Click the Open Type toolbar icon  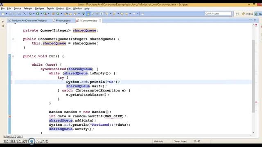point(66,14)
